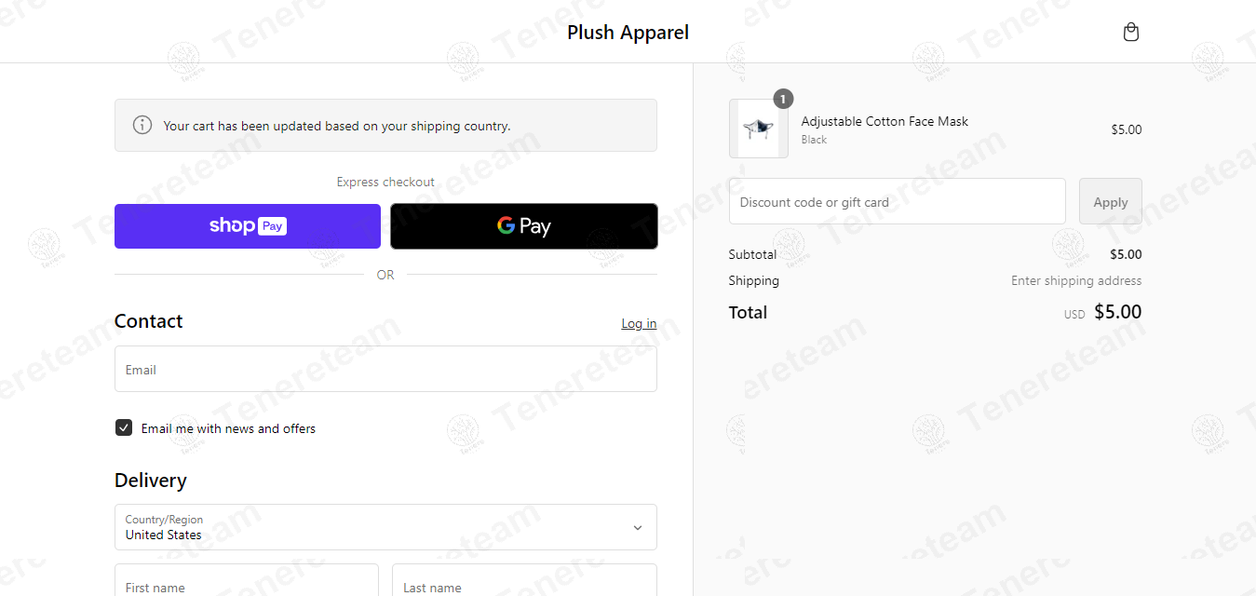
Task: Click the Adjustable Cotton Face Mask name
Action: coord(885,121)
